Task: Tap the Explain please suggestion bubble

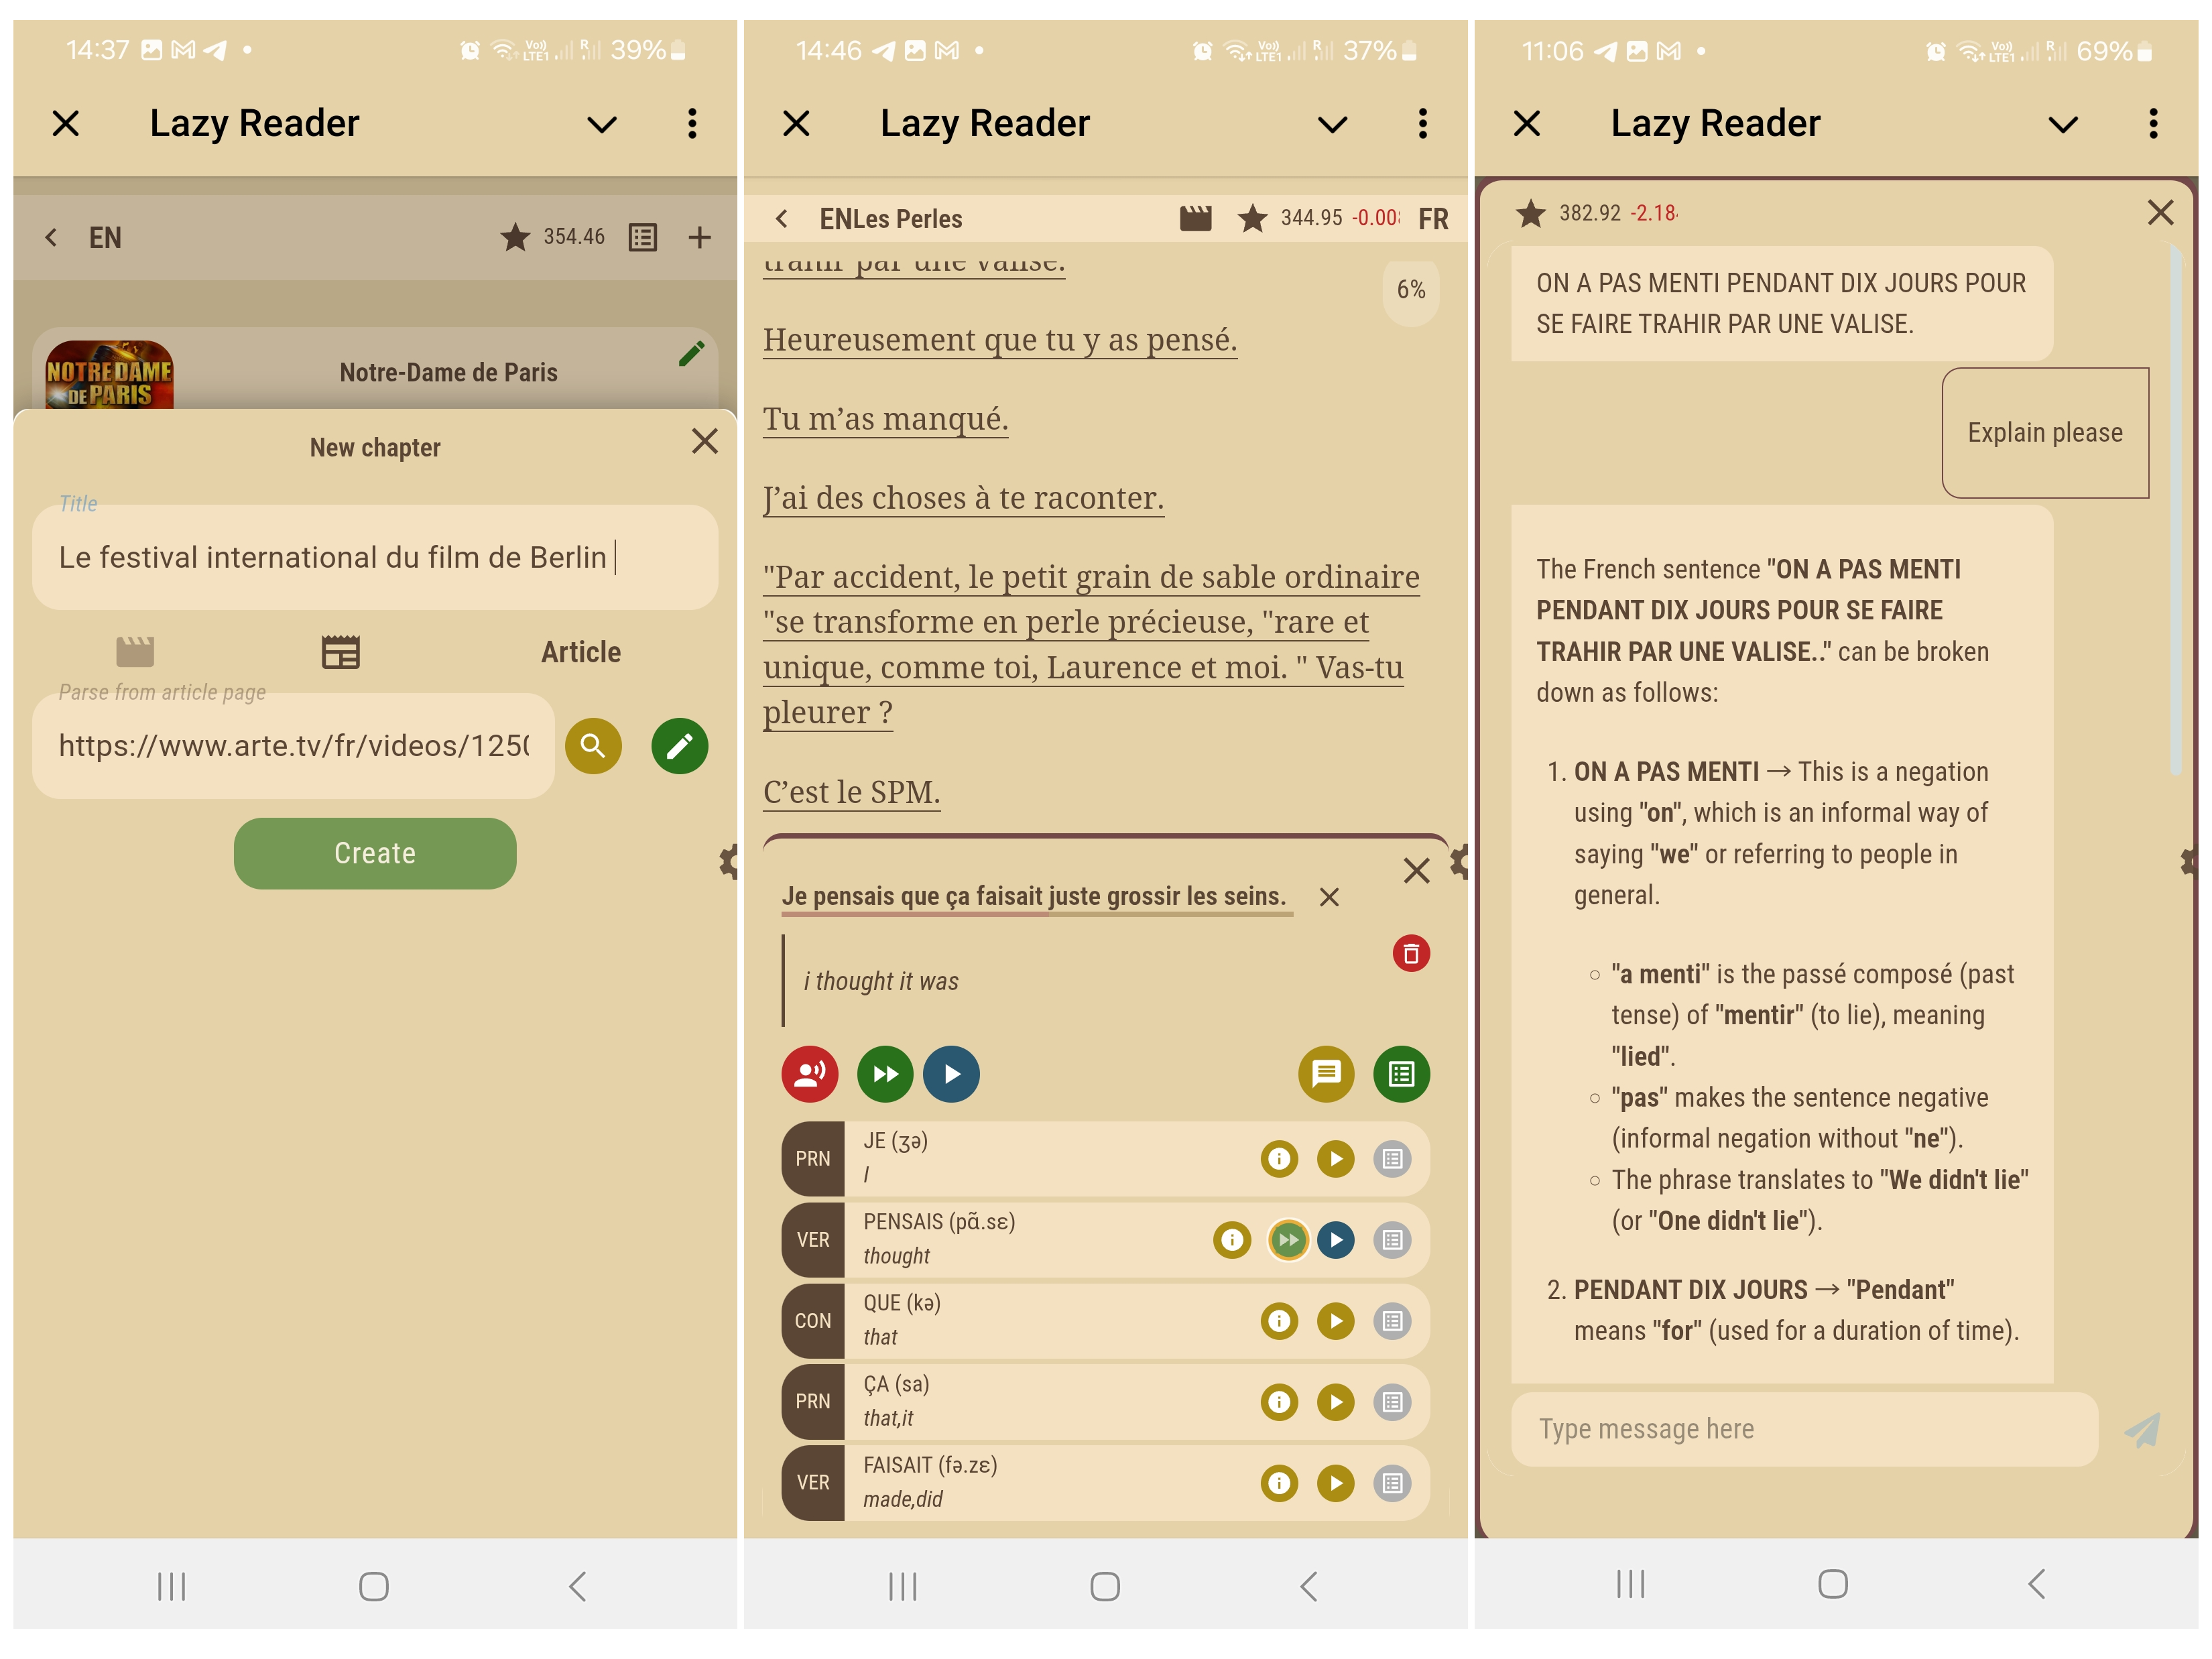Action: (2044, 433)
